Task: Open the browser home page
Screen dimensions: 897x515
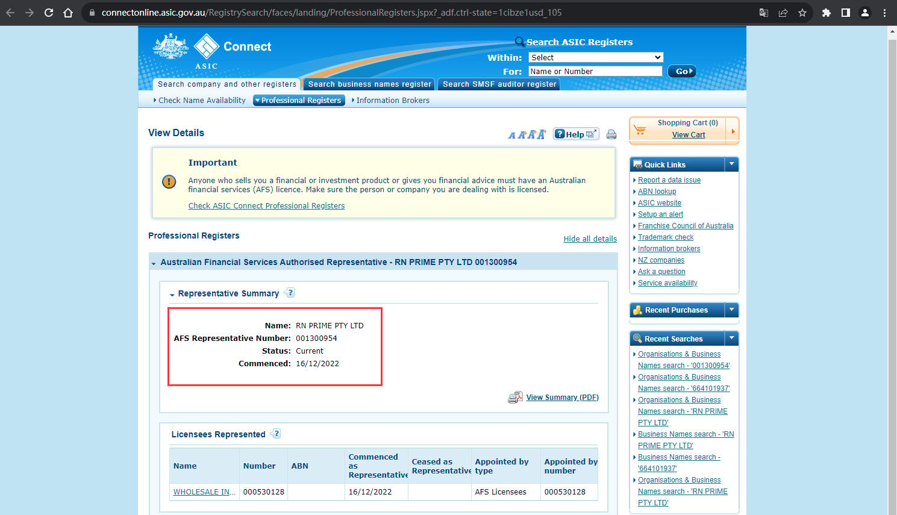Action: 68,13
